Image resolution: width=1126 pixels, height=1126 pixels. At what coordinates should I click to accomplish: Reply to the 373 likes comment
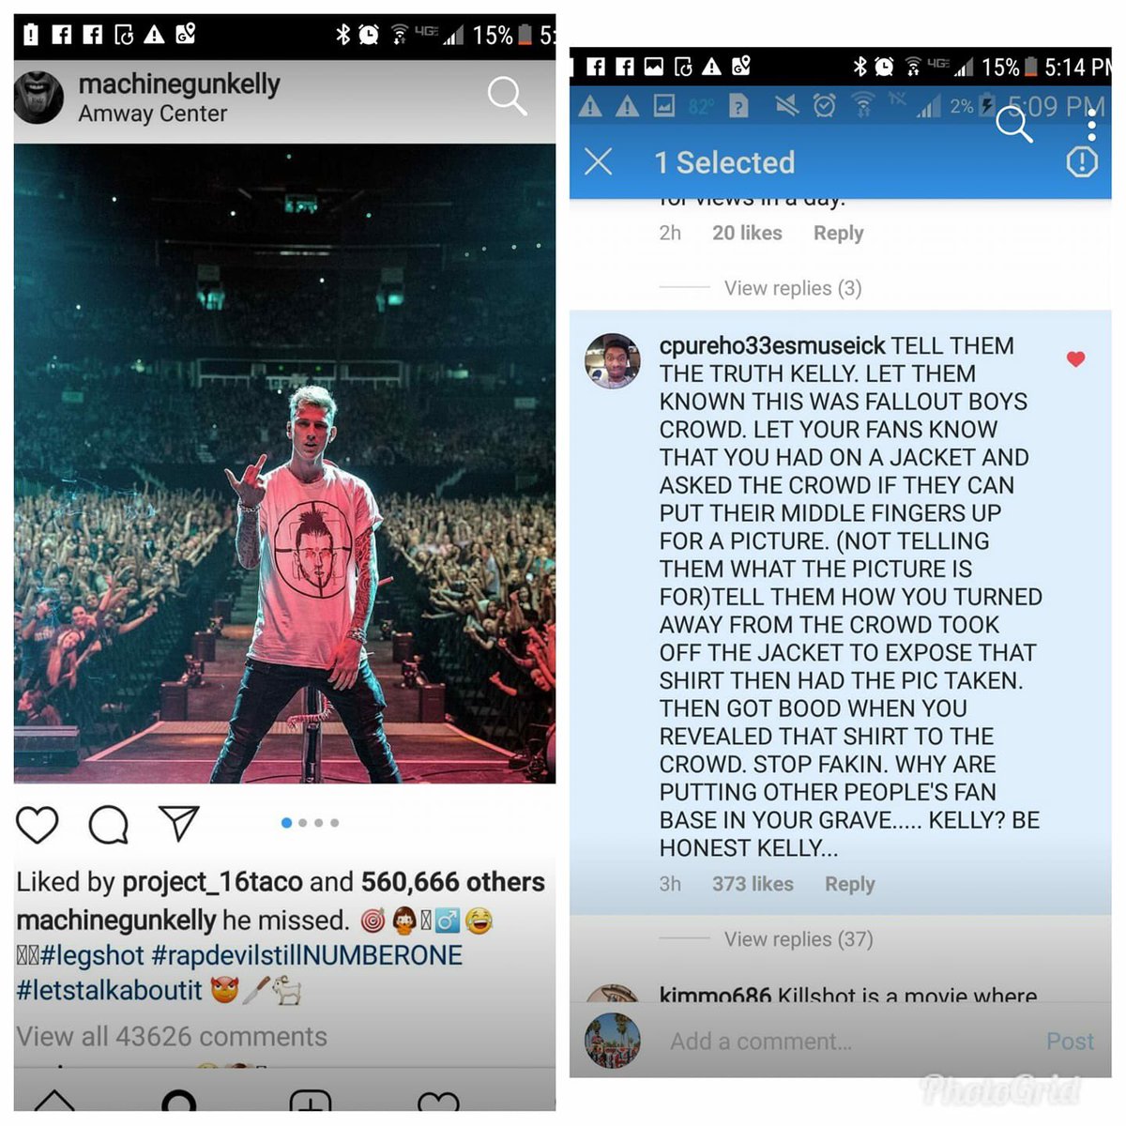(850, 884)
